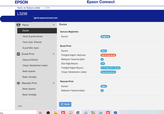Collapse the Email Print sidebar section
The width and height of the screenshot is (164, 114).
point(53,54)
